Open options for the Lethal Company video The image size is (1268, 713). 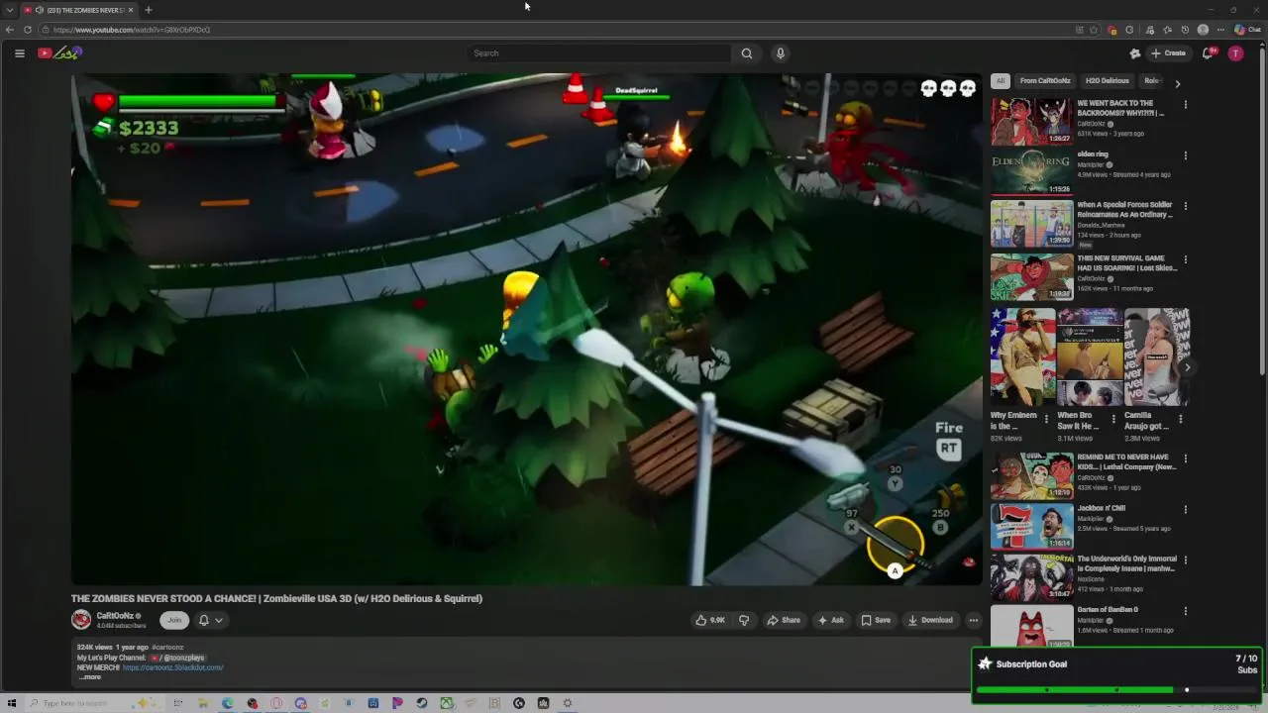tap(1186, 459)
